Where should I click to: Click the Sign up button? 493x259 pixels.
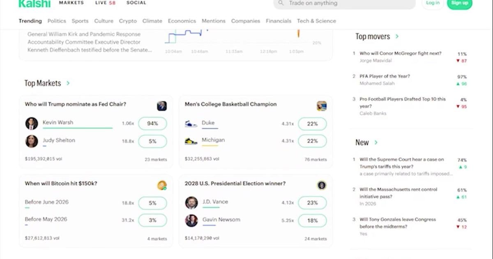pos(460,3)
